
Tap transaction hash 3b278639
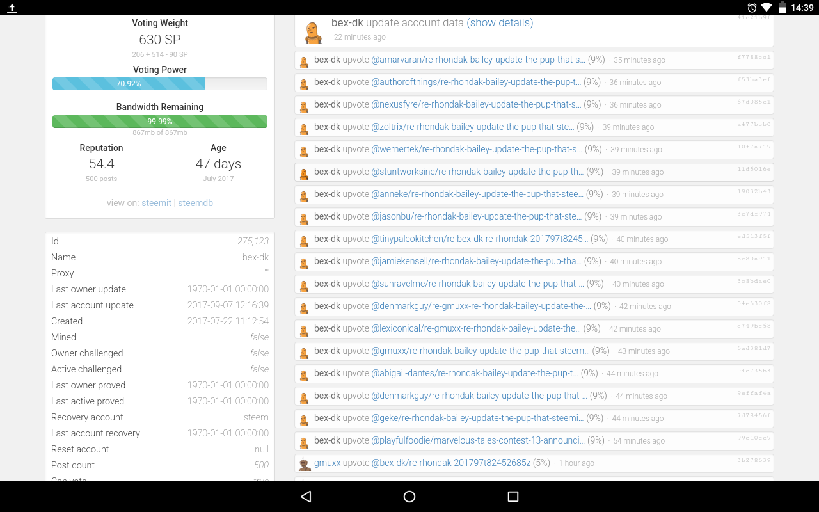pyautogui.click(x=754, y=460)
